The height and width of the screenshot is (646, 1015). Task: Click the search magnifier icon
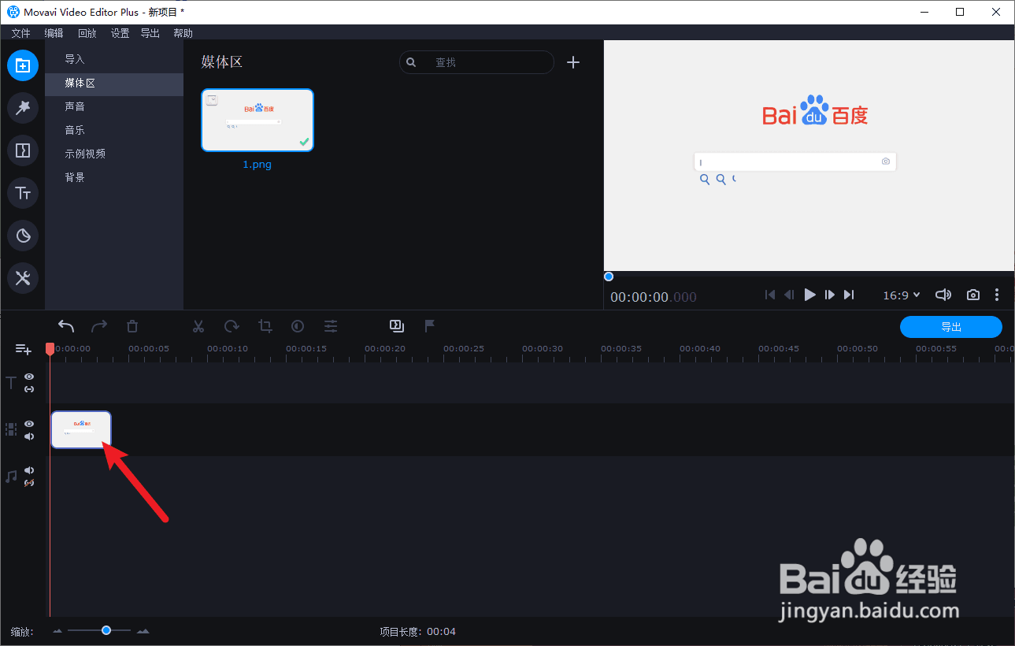pos(411,62)
